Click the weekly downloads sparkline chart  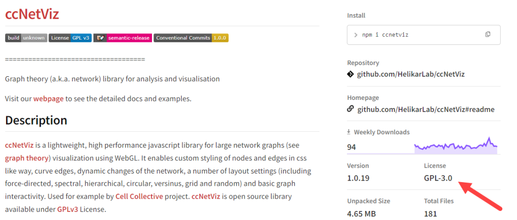[x=455, y=146]
